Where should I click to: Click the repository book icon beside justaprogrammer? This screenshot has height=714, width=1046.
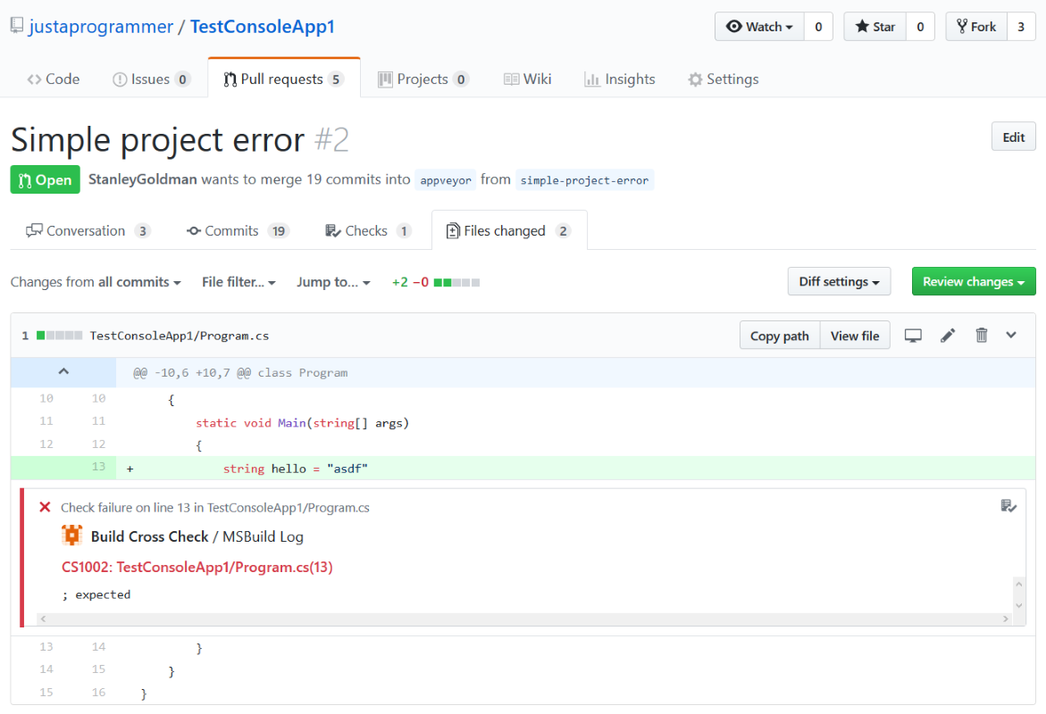click(x=17, y=26)
